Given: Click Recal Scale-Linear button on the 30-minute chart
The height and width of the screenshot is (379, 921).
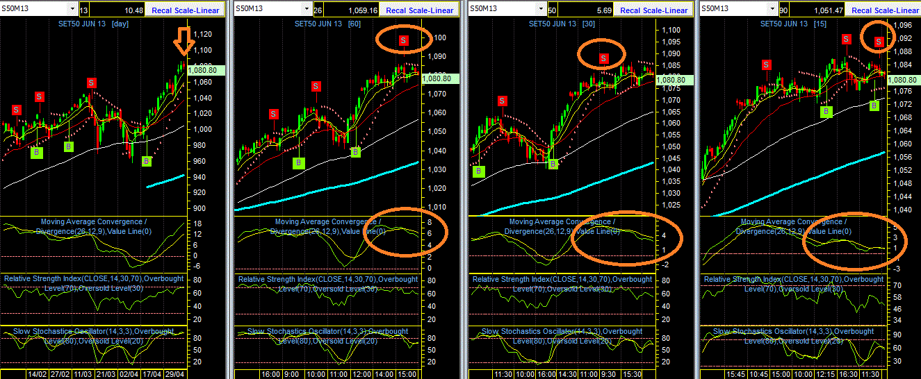Looking at the screenshot, I should tap(654, 10).
